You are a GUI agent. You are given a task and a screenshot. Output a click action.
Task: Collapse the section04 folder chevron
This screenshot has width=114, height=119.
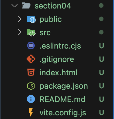15,5
